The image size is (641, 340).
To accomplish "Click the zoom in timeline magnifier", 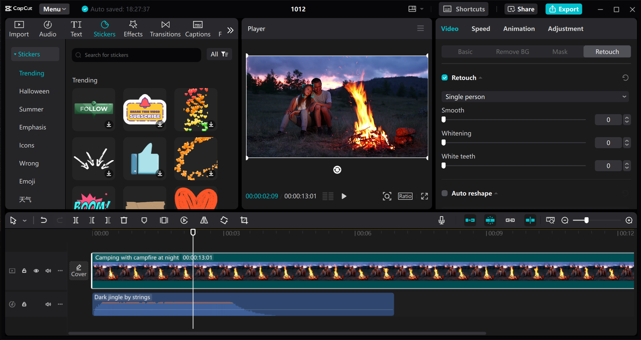I will [x=629, y=220].
